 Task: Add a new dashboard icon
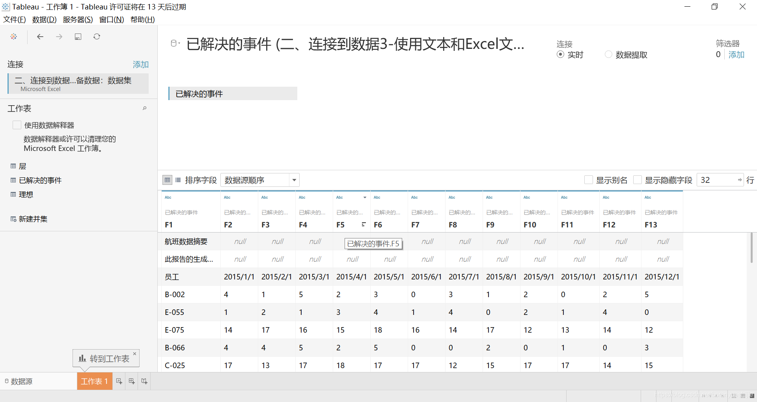pos(132,382)
